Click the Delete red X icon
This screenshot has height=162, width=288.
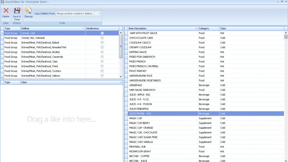click(6, 11)
